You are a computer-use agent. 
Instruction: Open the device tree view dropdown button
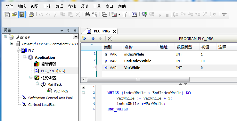pos(76,37)
